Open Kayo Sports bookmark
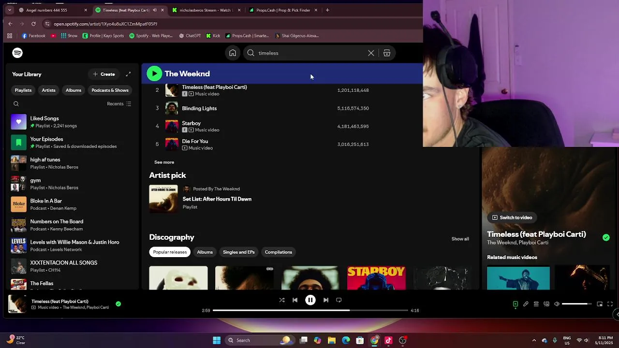This screenshot has width=619, height=348. [x=103, y=36]
